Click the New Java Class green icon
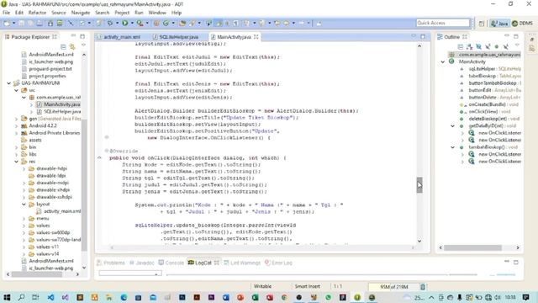 click(x=166, y=23)
